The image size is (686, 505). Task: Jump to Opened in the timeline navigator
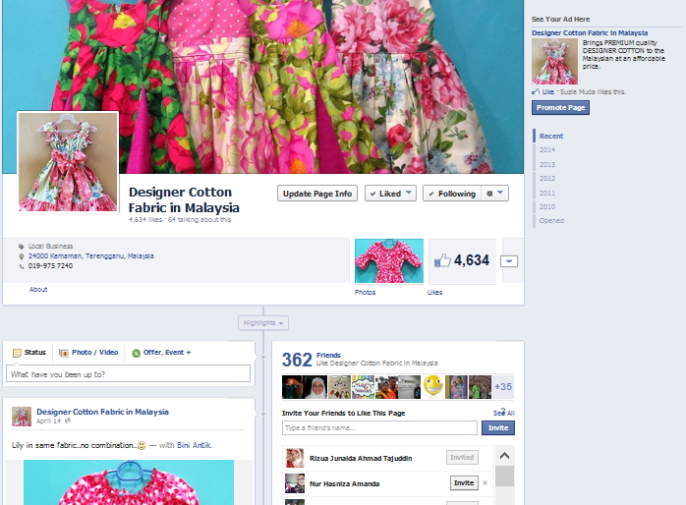pyautogui.click(x=551, y=221)
